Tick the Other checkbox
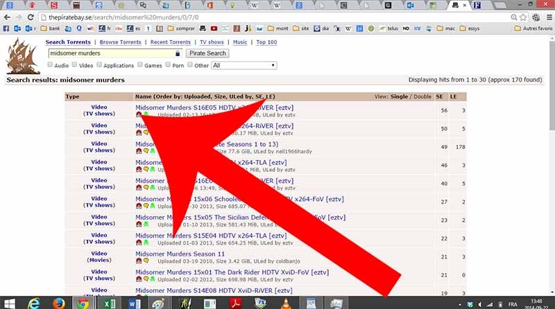The image size is (555, 309). 190,64
